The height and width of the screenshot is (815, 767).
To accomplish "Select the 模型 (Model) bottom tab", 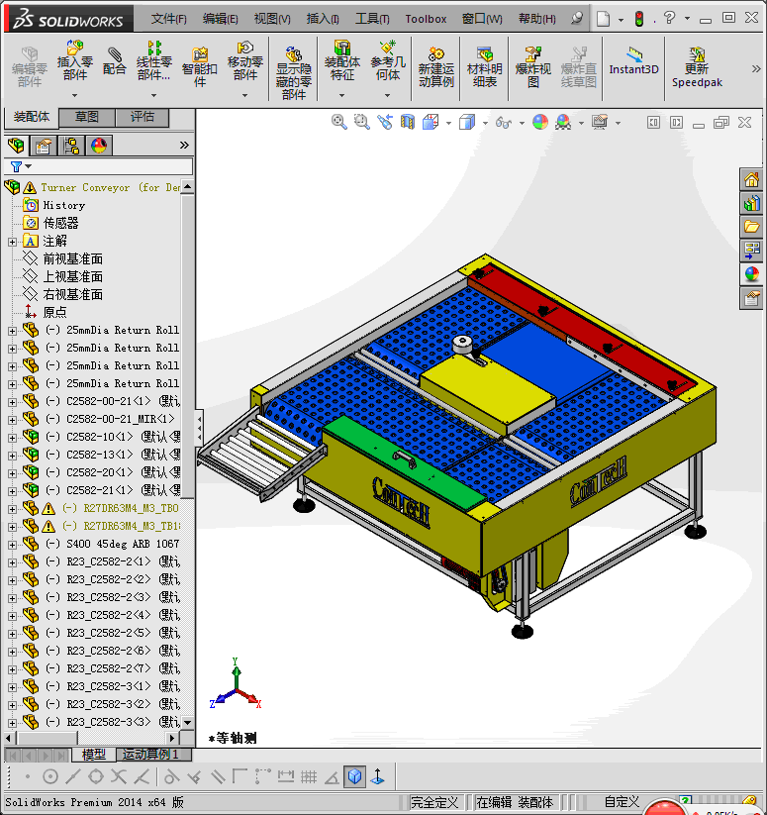I will pyautogui.click(x=93, y=754).
